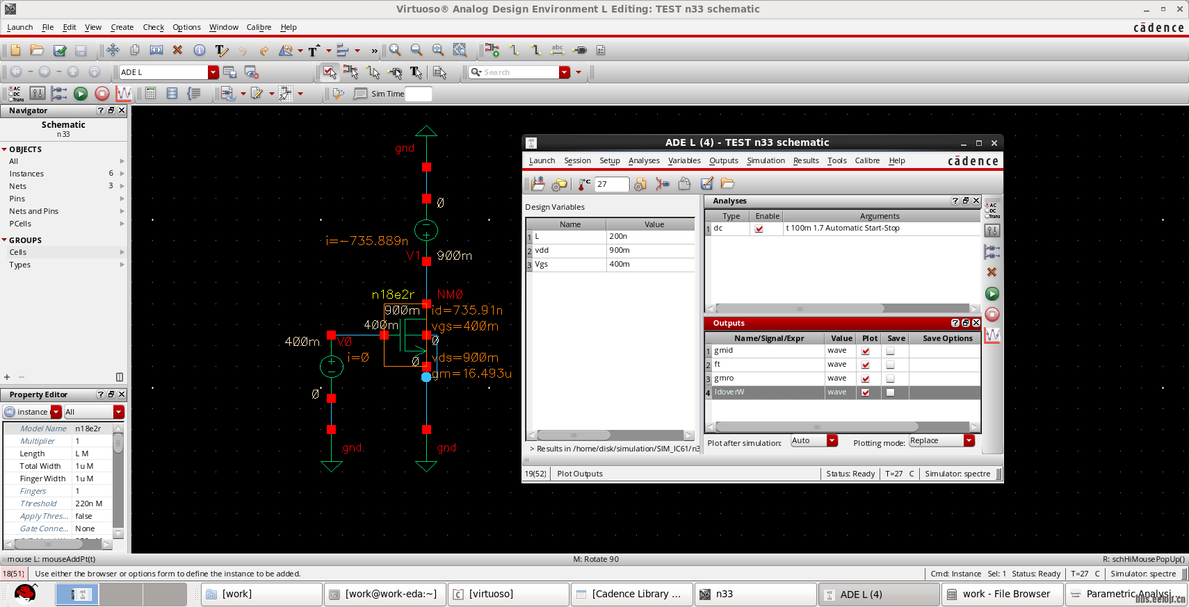Open the Calibre menu in Virtuoso menu bar
The height and width of the screenshot is (607, 1189).
point(259,27)
